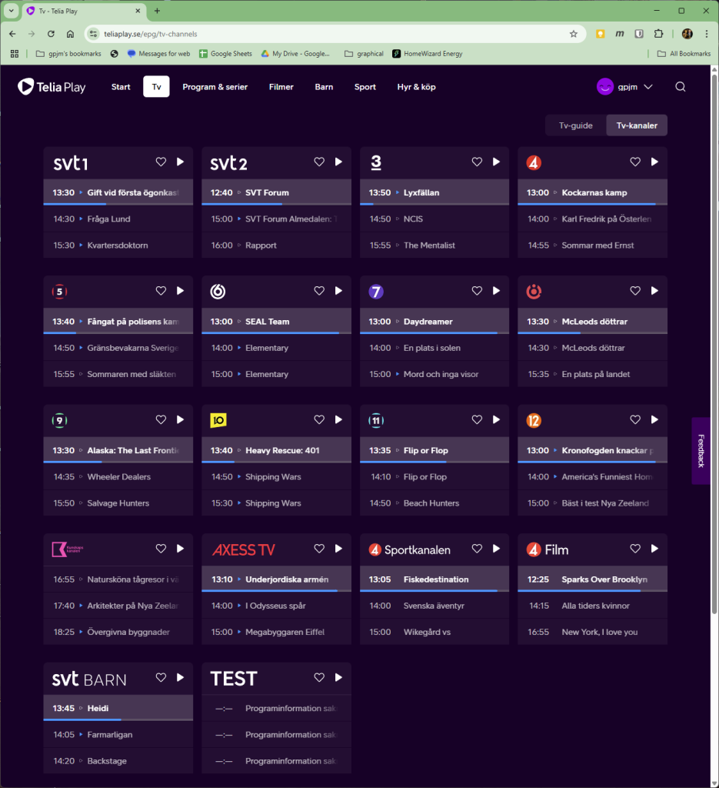Viewport: 719px width, 788px height.
Task: Open the search magnifier icon
Action: (680, 87)
